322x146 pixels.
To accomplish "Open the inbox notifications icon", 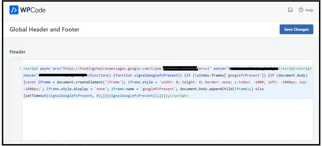I will pos(290,10).
